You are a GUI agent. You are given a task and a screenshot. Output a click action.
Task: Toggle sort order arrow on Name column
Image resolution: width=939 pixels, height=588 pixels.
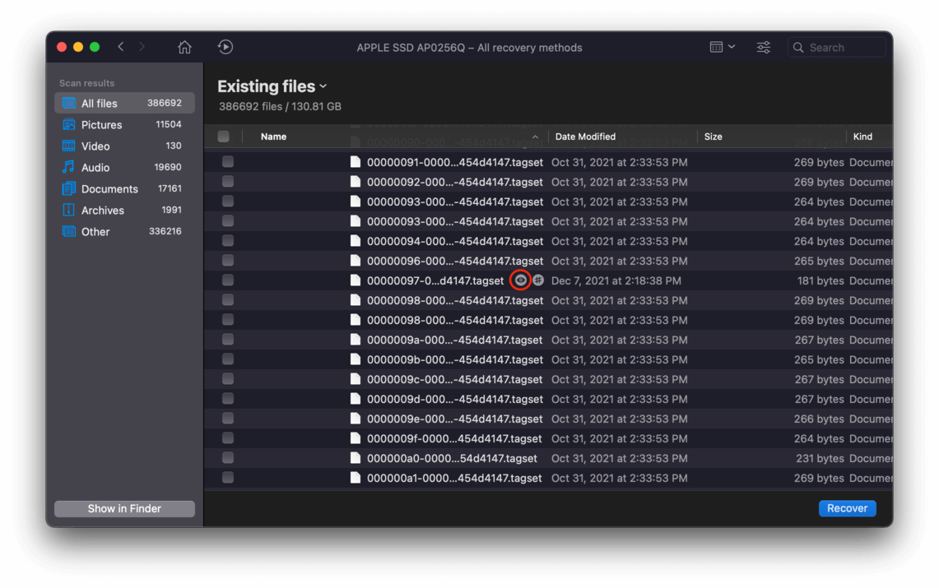536,137
